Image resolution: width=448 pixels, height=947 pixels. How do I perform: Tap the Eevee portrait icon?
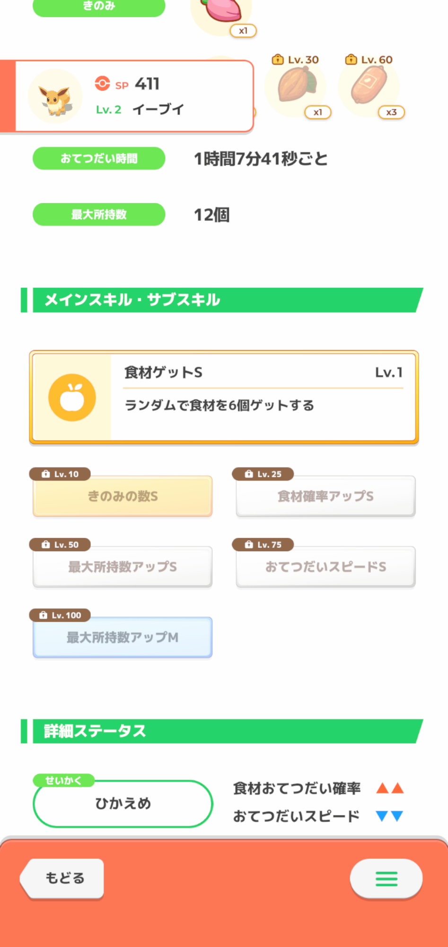(55, 97)
